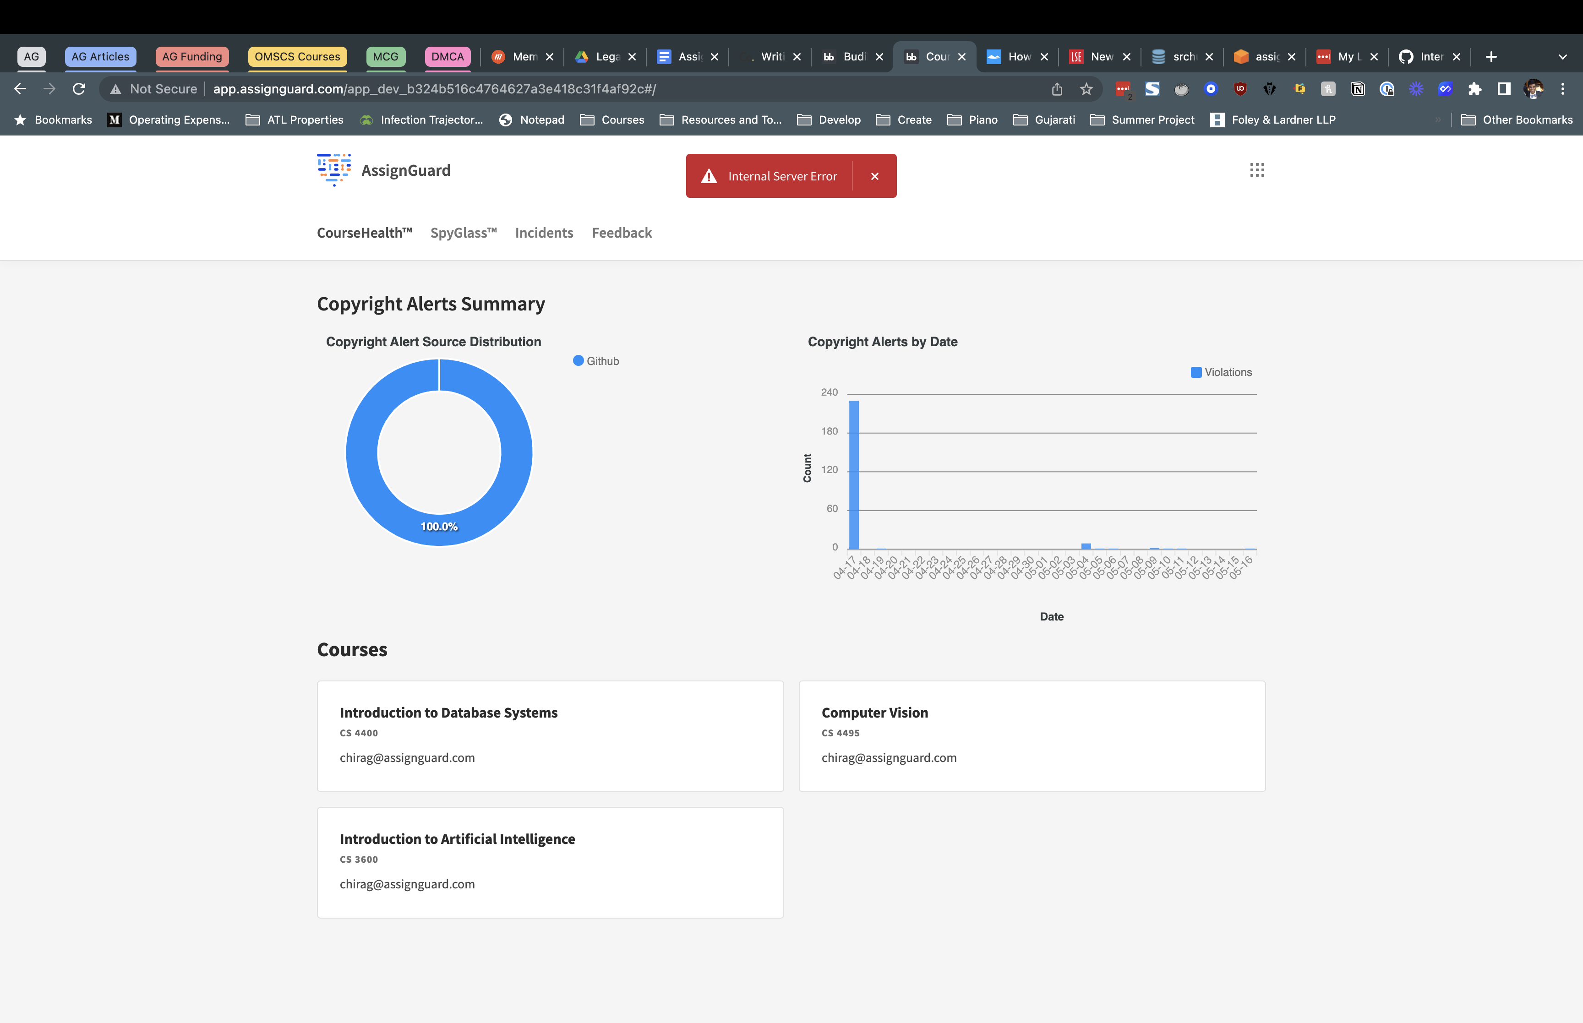This screenshot has height=1023, width=1583.
Task: Expand the AG Funding tab group
Action: click(x=192, y=56)
